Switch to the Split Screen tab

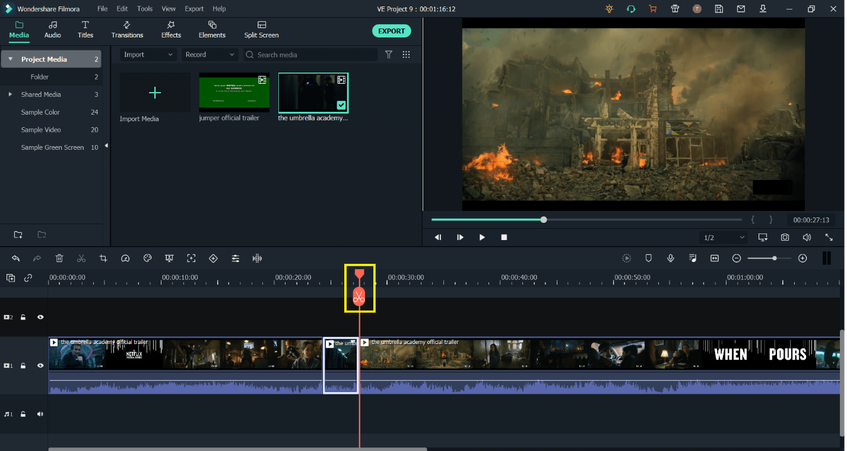(261, 30)
